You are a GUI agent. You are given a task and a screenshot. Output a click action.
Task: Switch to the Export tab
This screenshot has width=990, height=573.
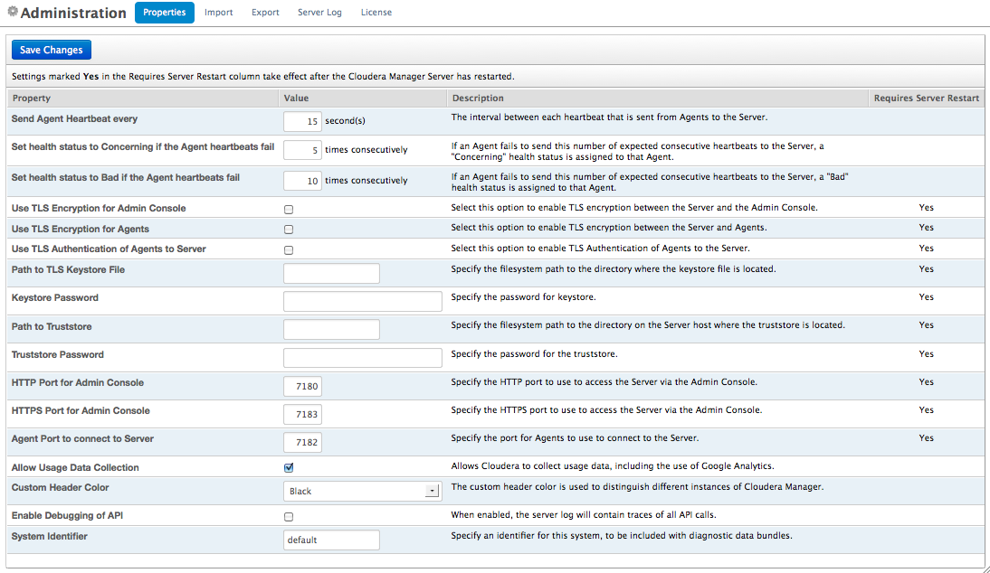point(265,13)
